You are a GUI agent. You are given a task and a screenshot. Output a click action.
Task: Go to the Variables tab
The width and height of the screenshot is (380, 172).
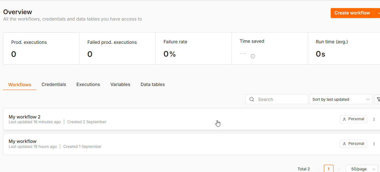tap(120, 84)
